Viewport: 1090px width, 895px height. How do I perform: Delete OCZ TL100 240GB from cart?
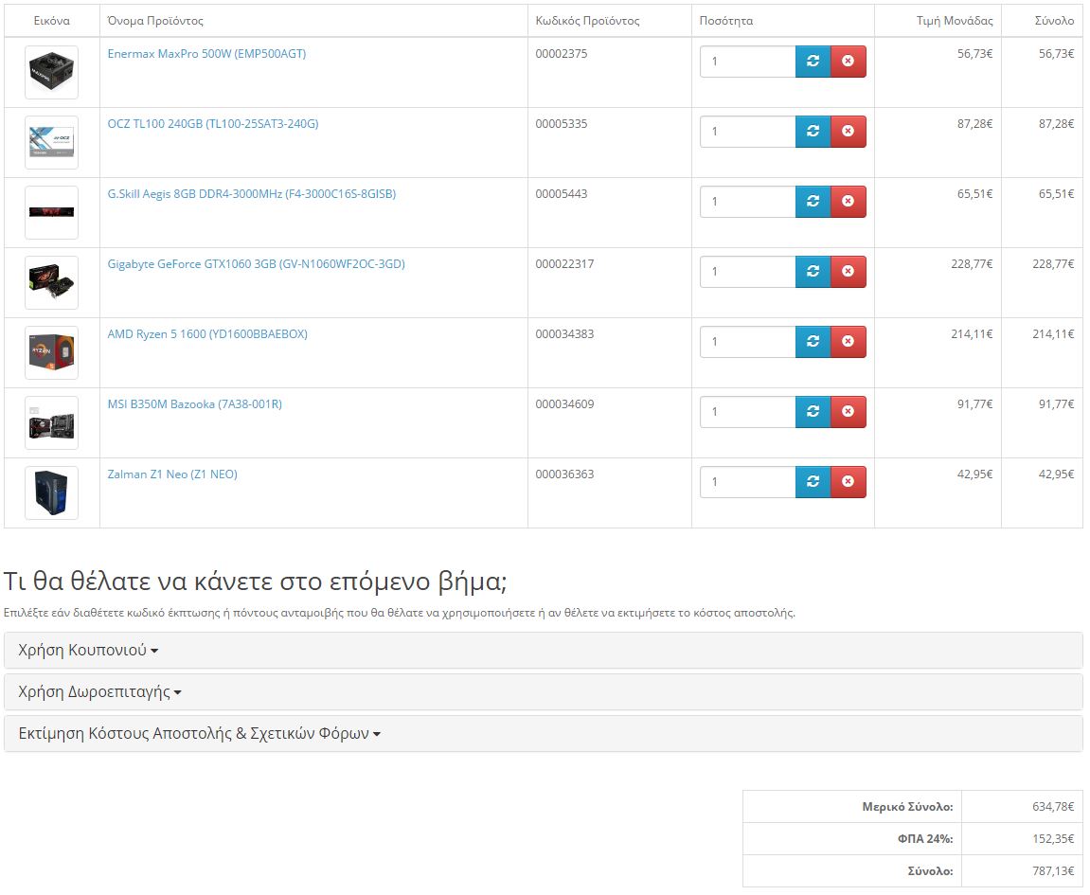(849, 132)
